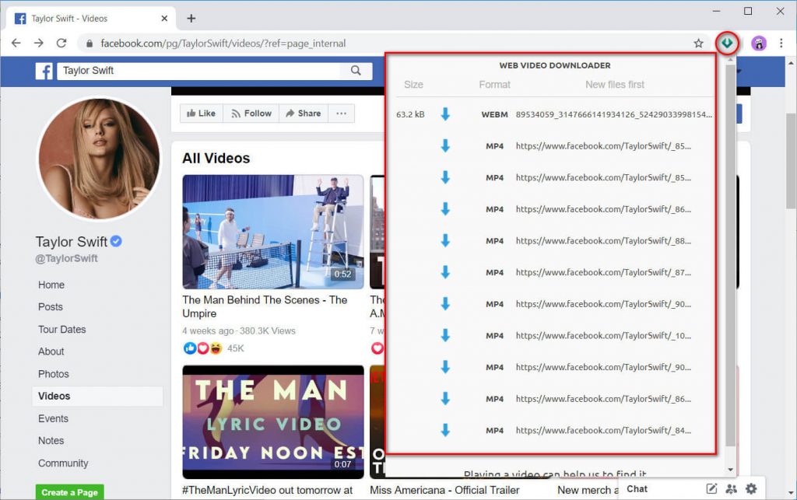Open the Posts section
Viewport: 797px width, 500px height.
coord(51,307)
